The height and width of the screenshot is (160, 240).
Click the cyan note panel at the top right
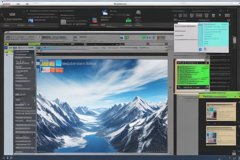coord(213,34)
